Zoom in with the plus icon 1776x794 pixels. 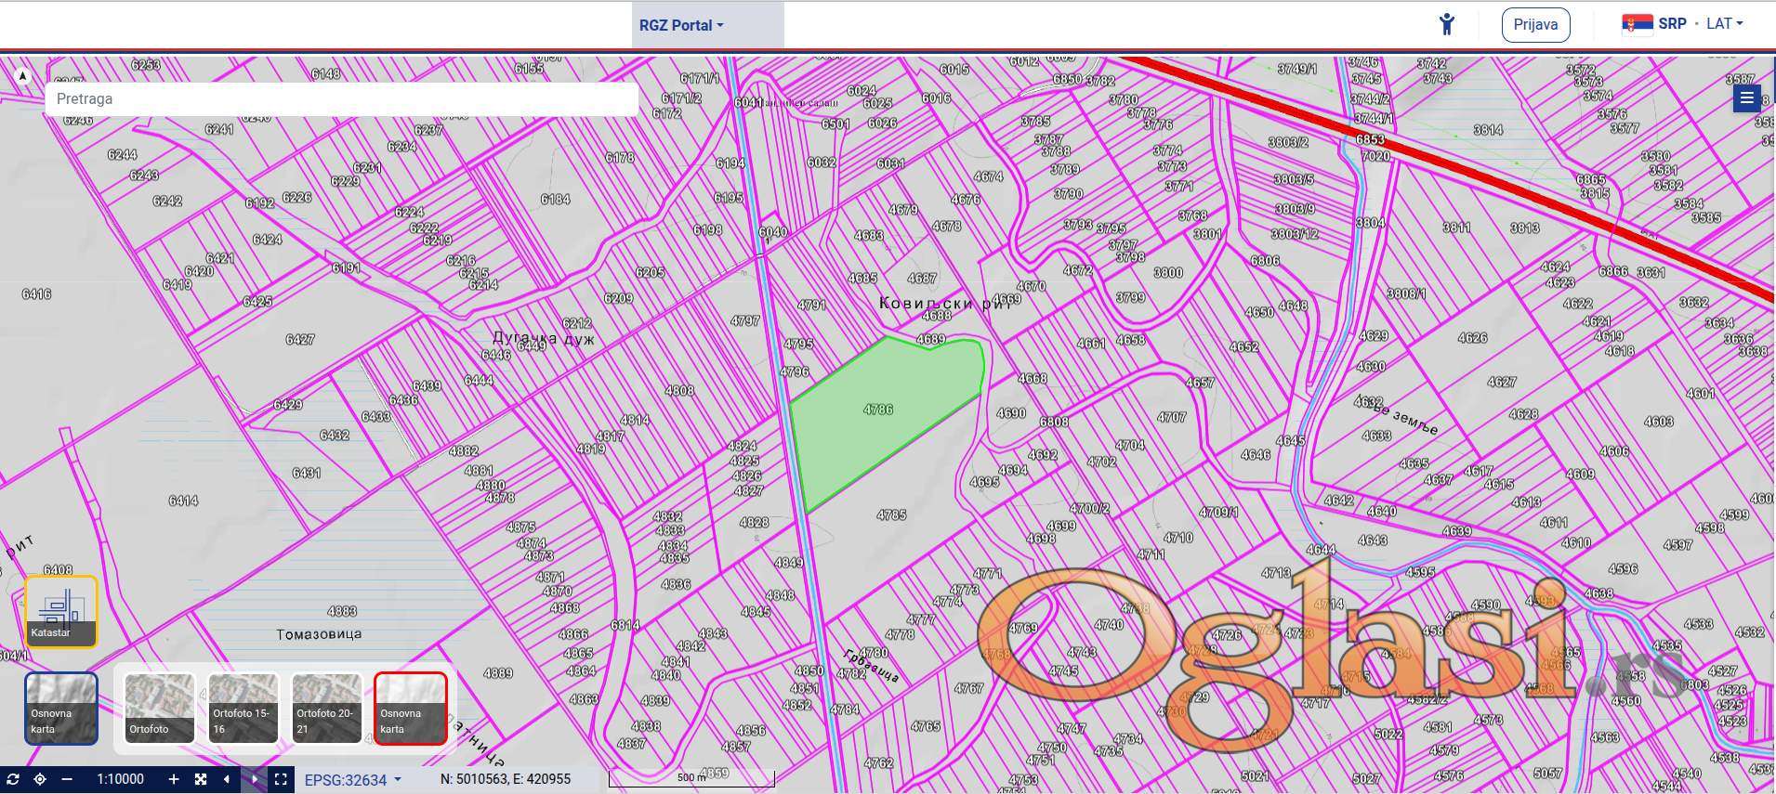click(173, 779)
